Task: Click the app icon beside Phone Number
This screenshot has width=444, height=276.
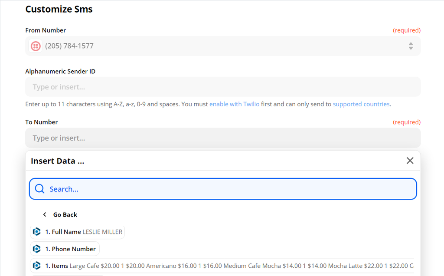Action: (x=37, y=249)
